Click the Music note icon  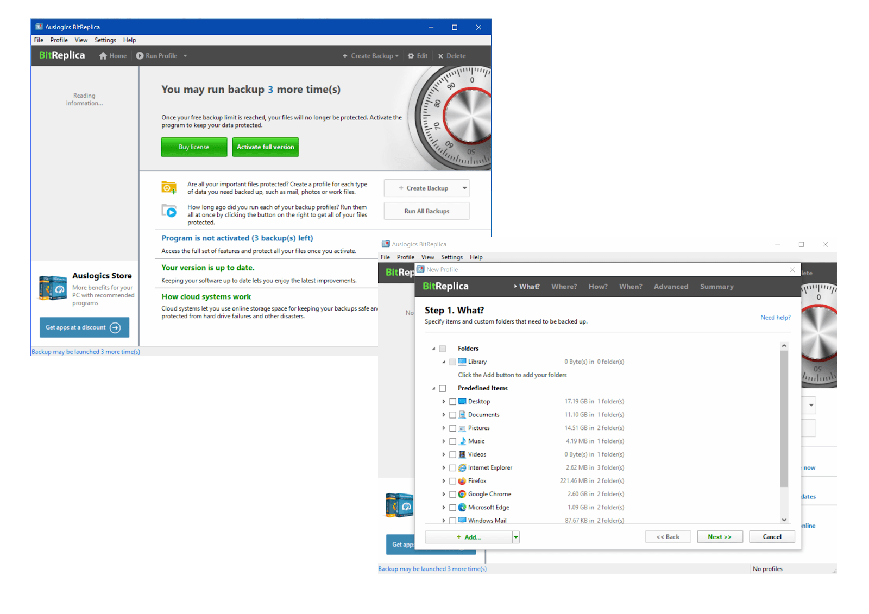tap(462, 441)
